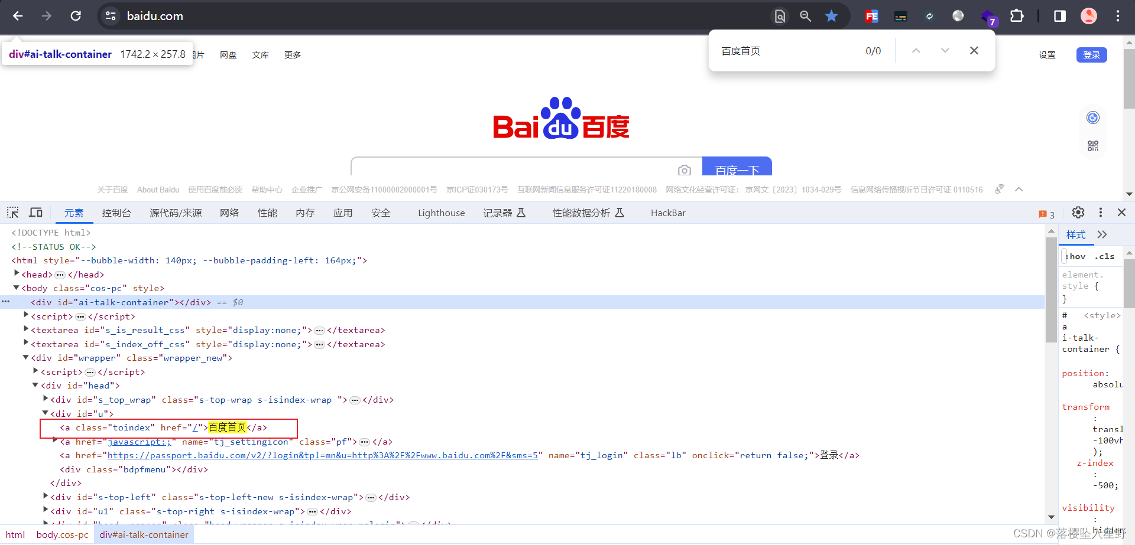Click the issues counter showing 3
This screenshot has height=545, width=1135.
(1046, 214)
